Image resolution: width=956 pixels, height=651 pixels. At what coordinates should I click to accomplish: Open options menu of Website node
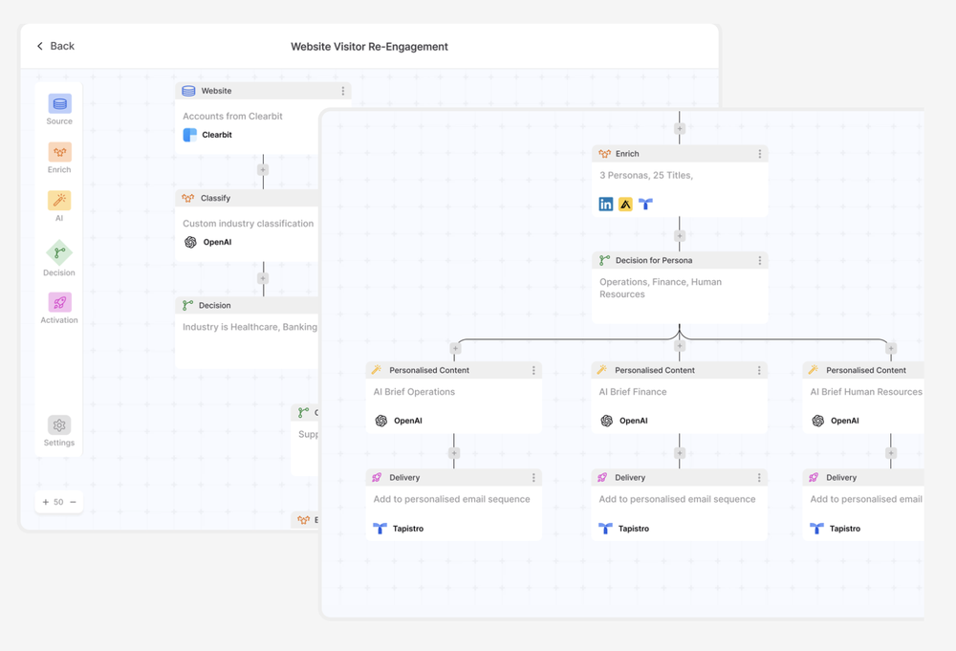(x=342, y=91)
